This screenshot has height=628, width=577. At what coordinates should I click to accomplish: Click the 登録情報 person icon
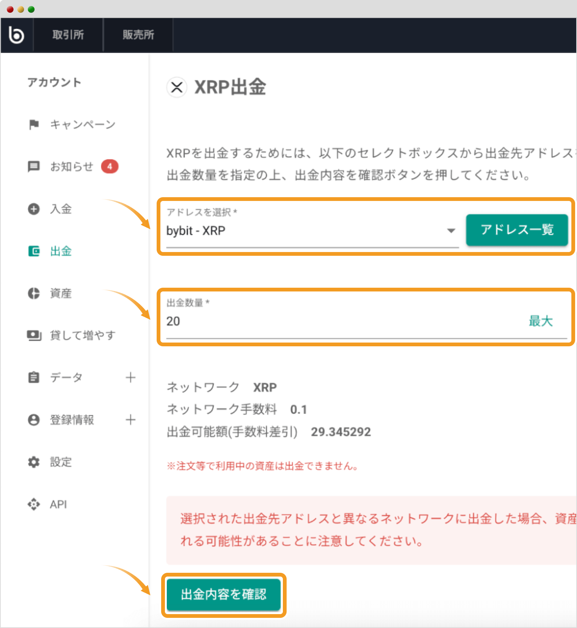(34, 420)
